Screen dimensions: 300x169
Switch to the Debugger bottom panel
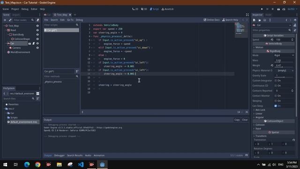(60, 155)
